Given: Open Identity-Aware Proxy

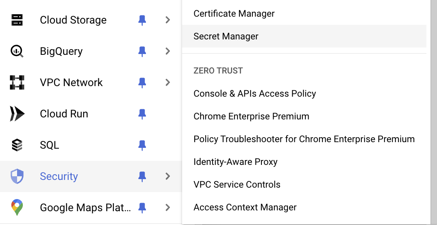Looking at the screenshot, I should 235,162.
